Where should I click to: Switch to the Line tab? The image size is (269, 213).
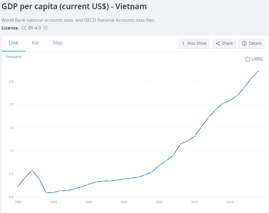[14, 43]
